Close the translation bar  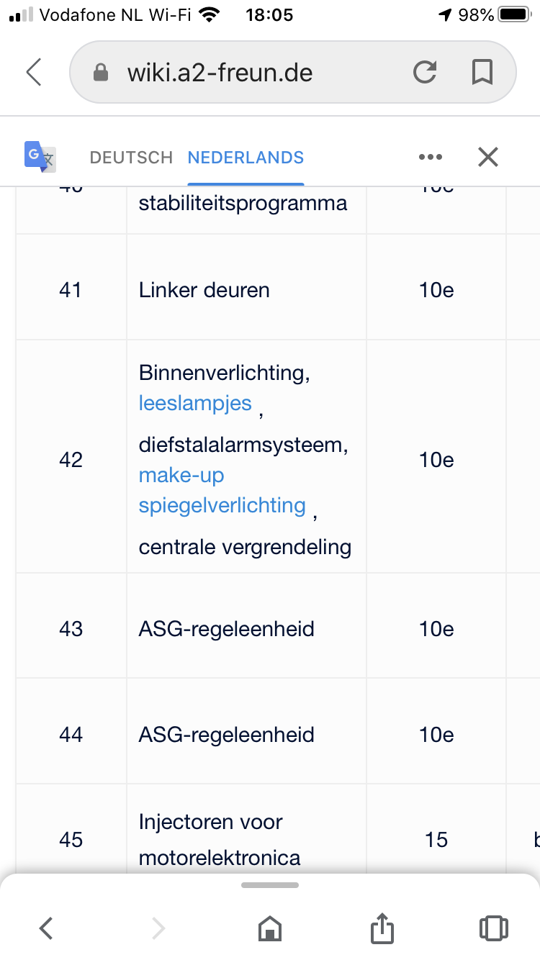click(488, 157)
